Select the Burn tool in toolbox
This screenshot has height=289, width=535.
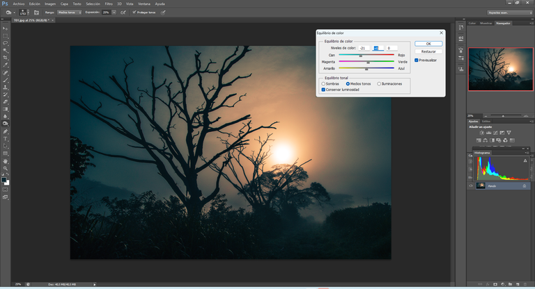5,124
